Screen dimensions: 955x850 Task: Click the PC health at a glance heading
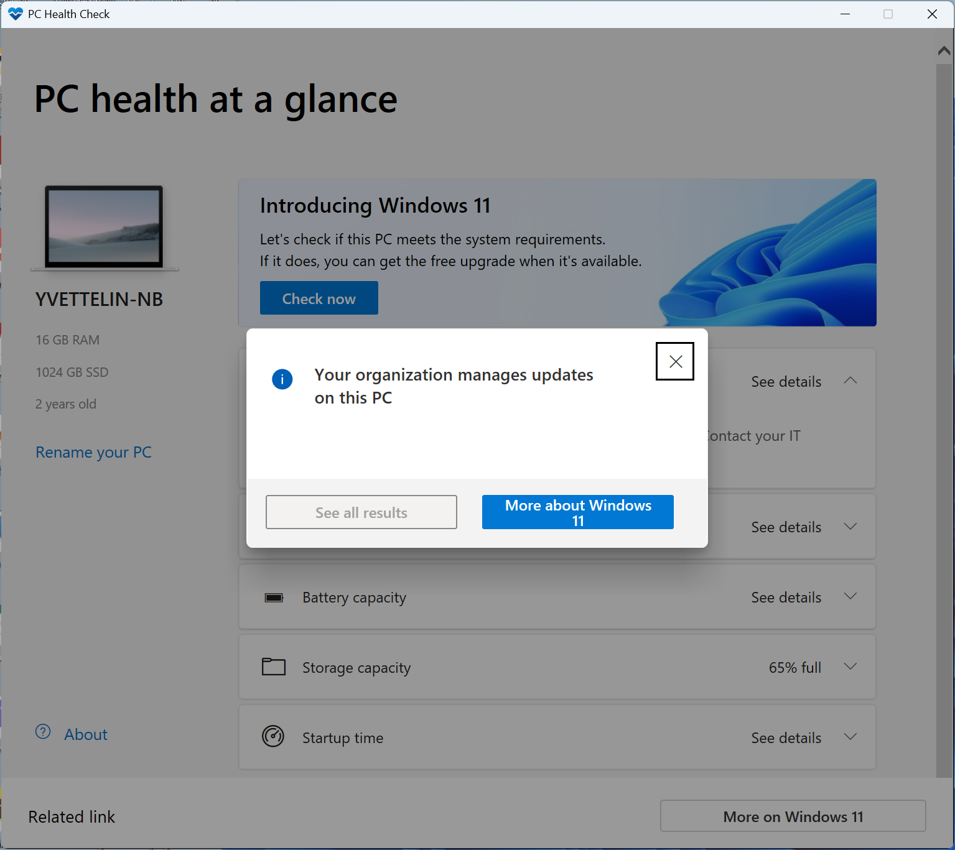click(216, 99)
